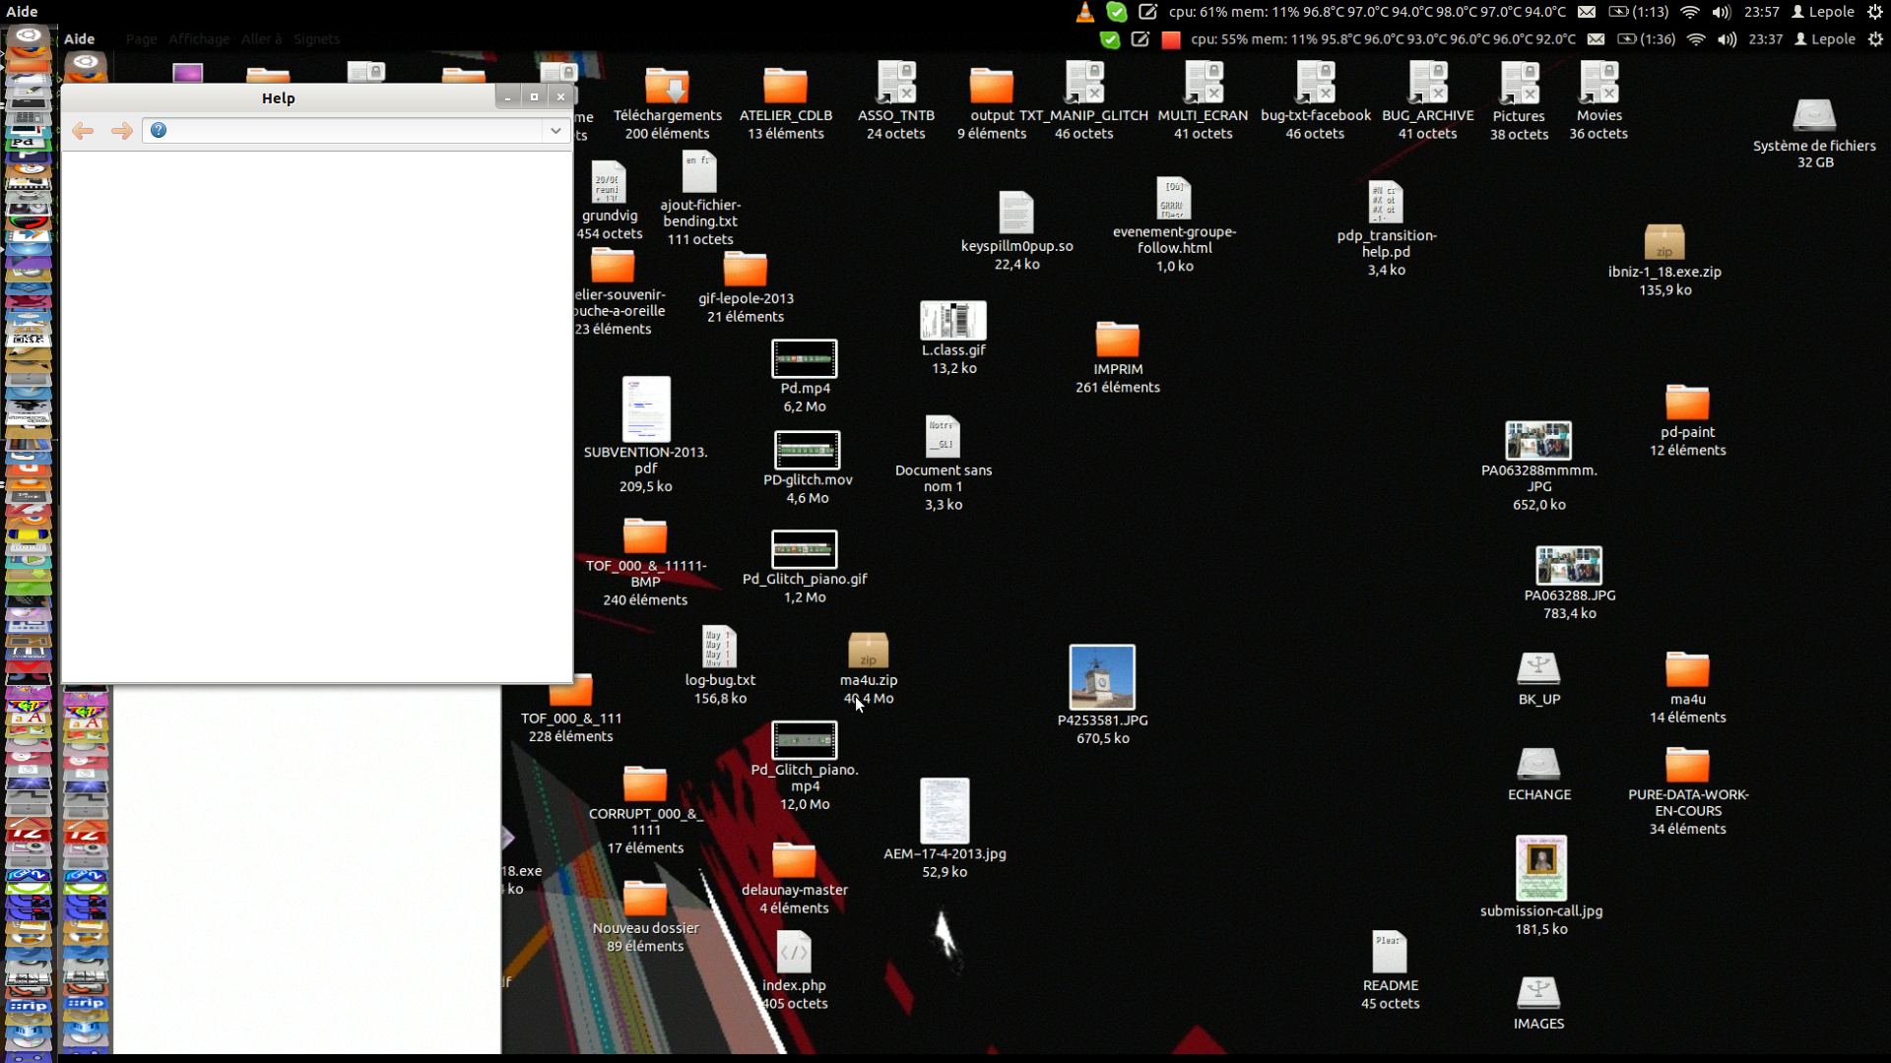Select the Téléchargements folder
This screenshot has height=1063, width=1891.
[667, 87]
